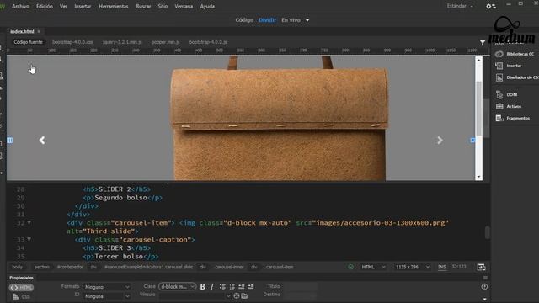Apply blockquote indent
Viewport: 539px width, 303px height.
pos(251,286)
